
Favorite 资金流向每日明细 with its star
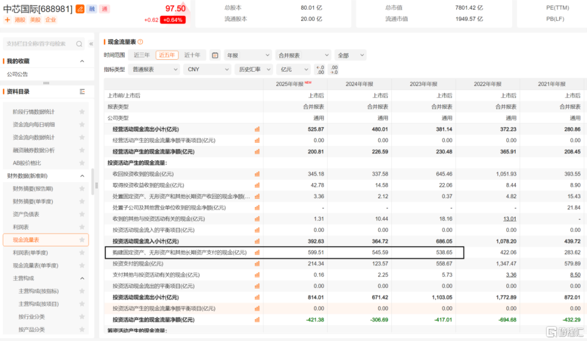(82, 124)
